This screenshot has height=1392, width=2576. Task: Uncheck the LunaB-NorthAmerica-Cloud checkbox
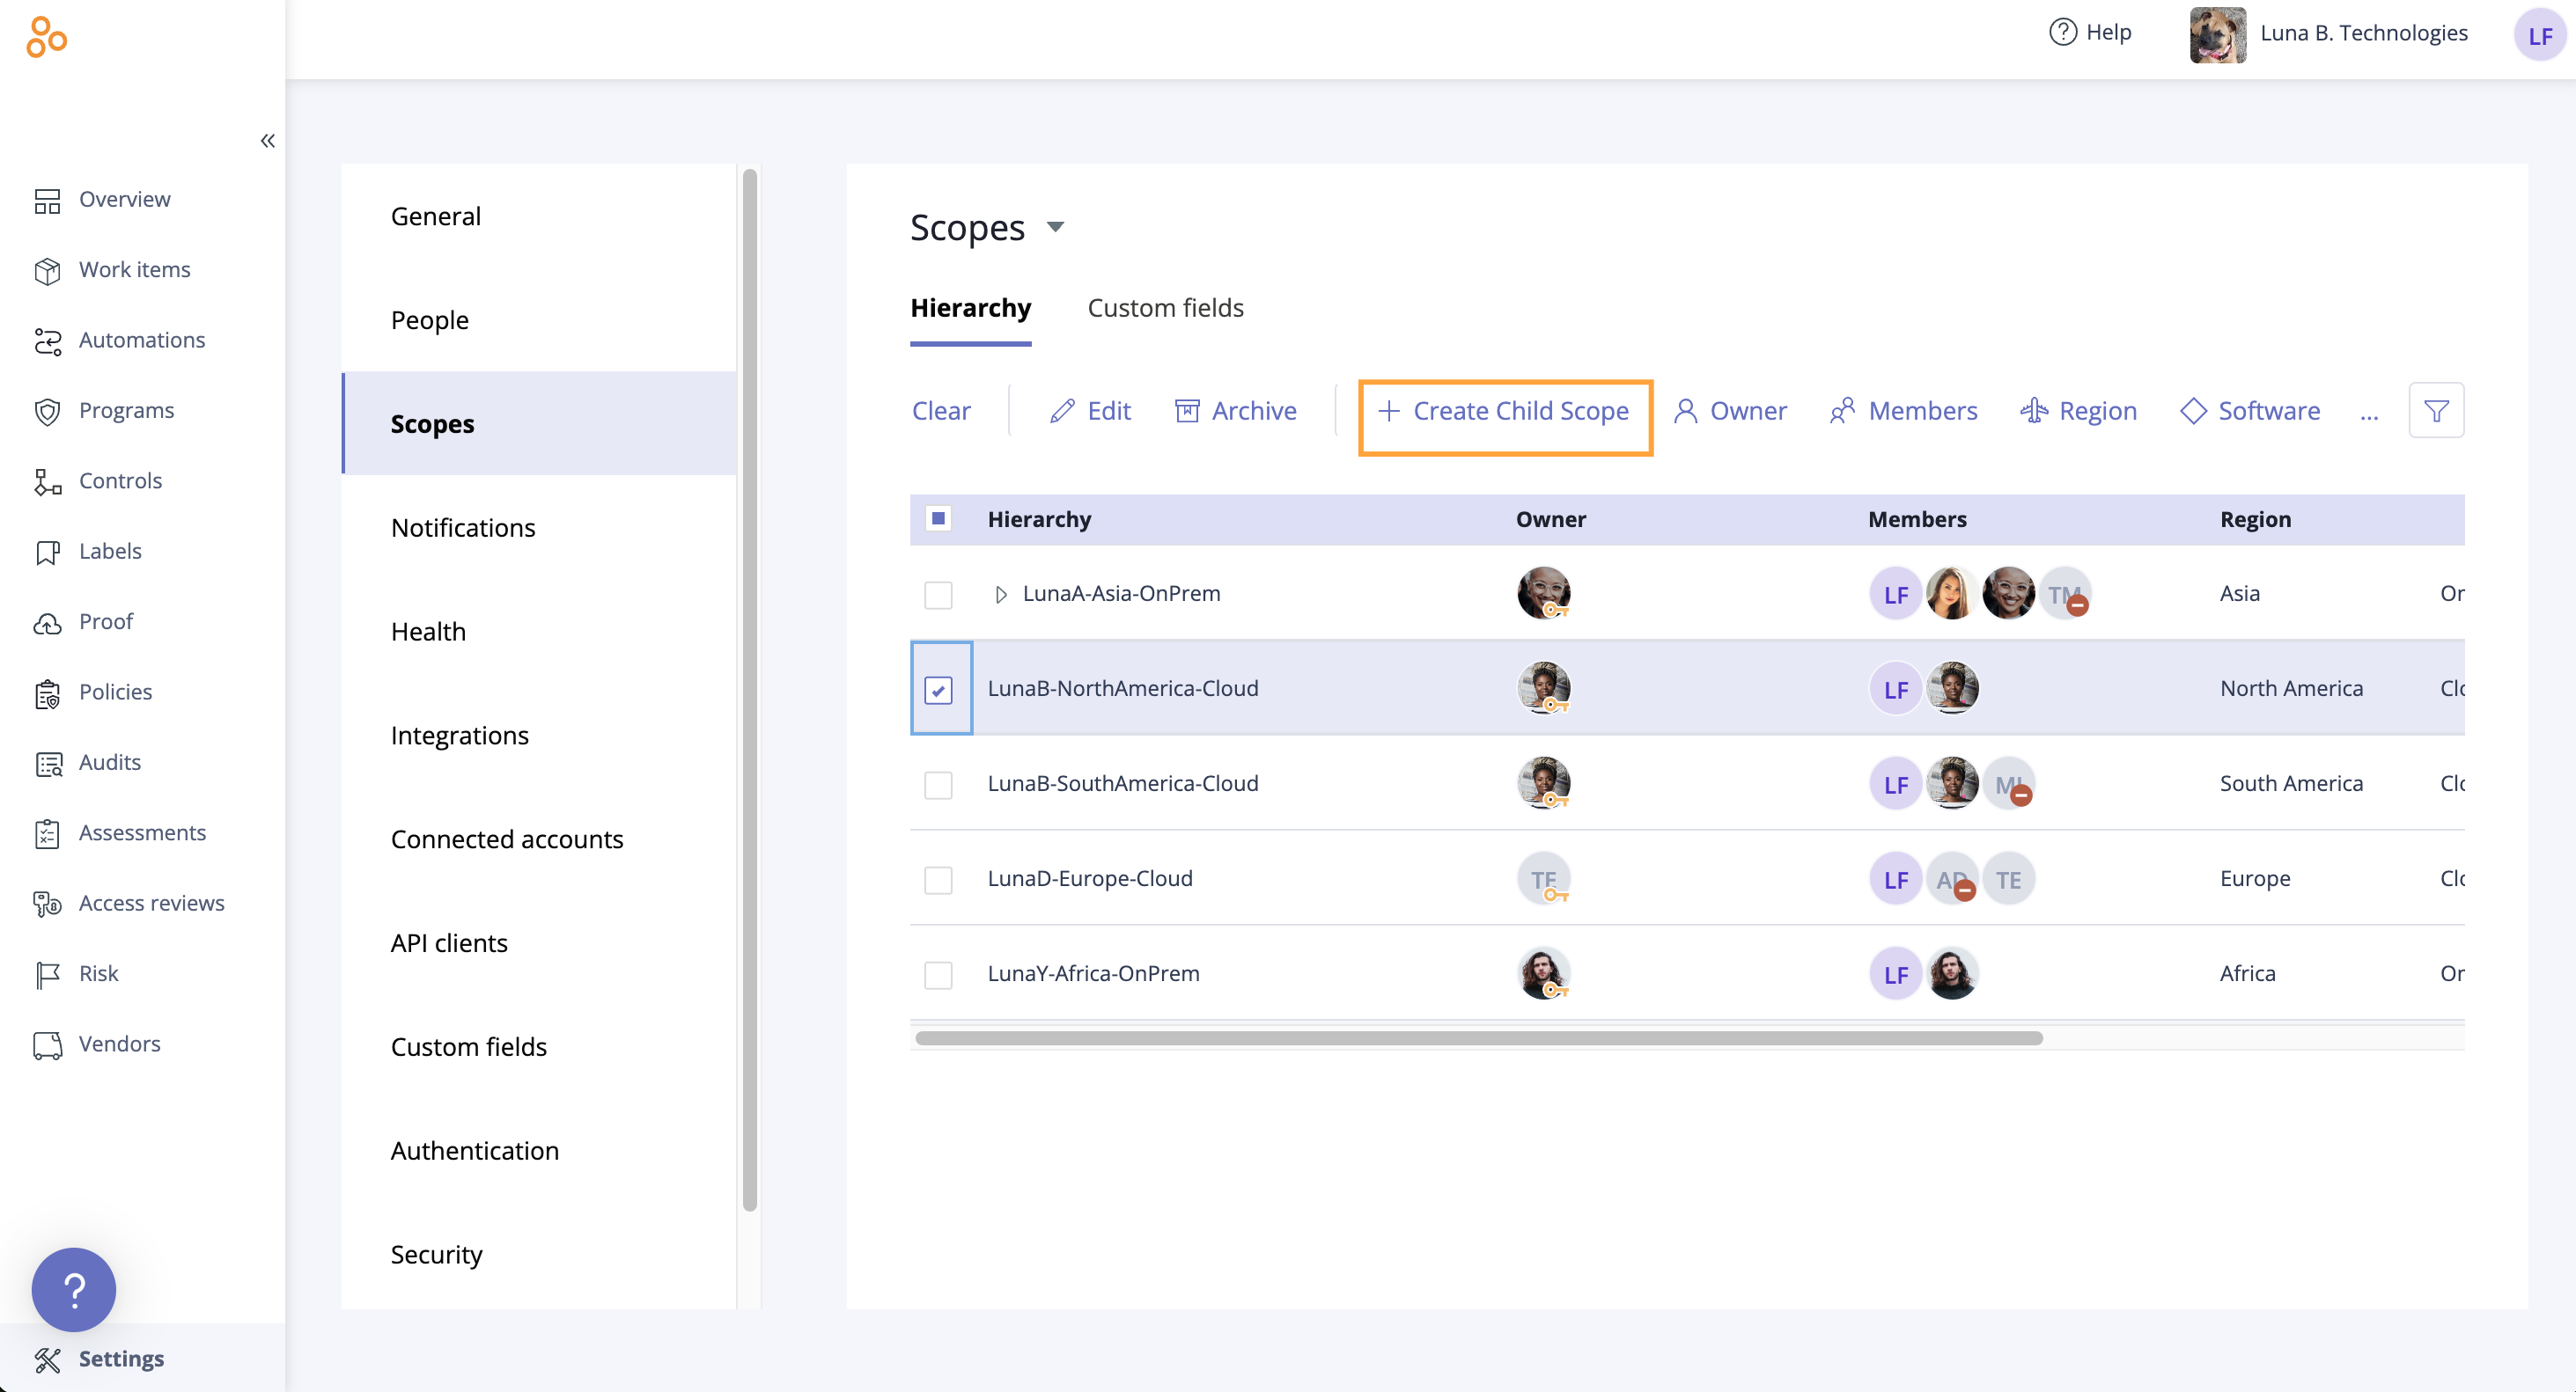tap(938, 690)
